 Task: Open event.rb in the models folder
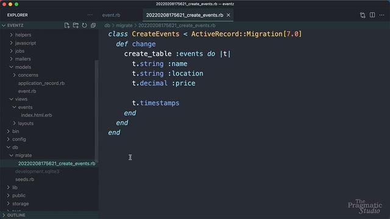tap(27, 91)
